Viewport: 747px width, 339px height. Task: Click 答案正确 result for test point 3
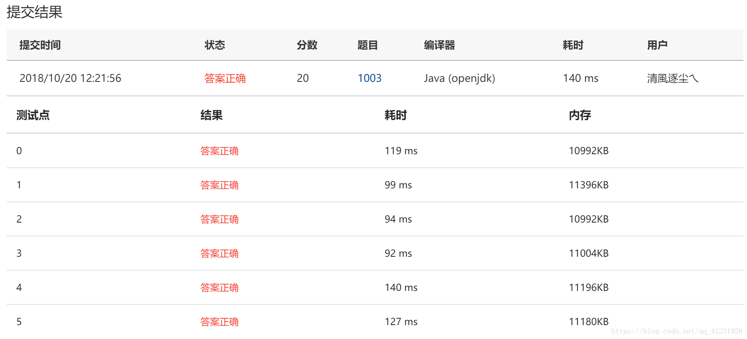pyautogui.click(x=220, y=254)
